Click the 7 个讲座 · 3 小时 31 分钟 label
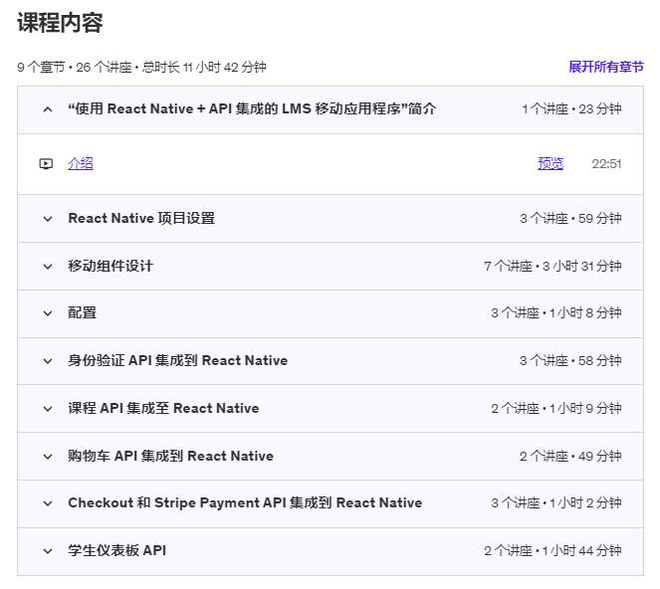The height and width of the screenshot is (589, 660). (x=552, y=266)
